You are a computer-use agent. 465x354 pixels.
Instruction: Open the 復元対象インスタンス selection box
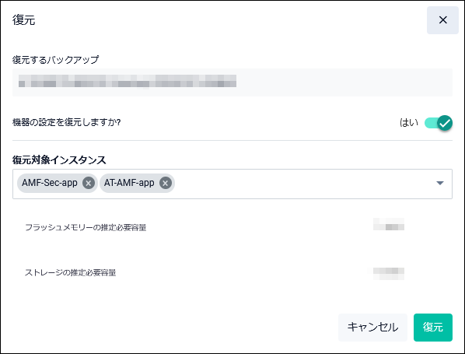pyautogui.click(x=232, y=184)
